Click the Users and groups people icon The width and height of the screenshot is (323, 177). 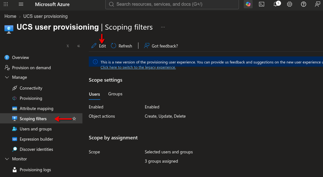click(15, 129)
